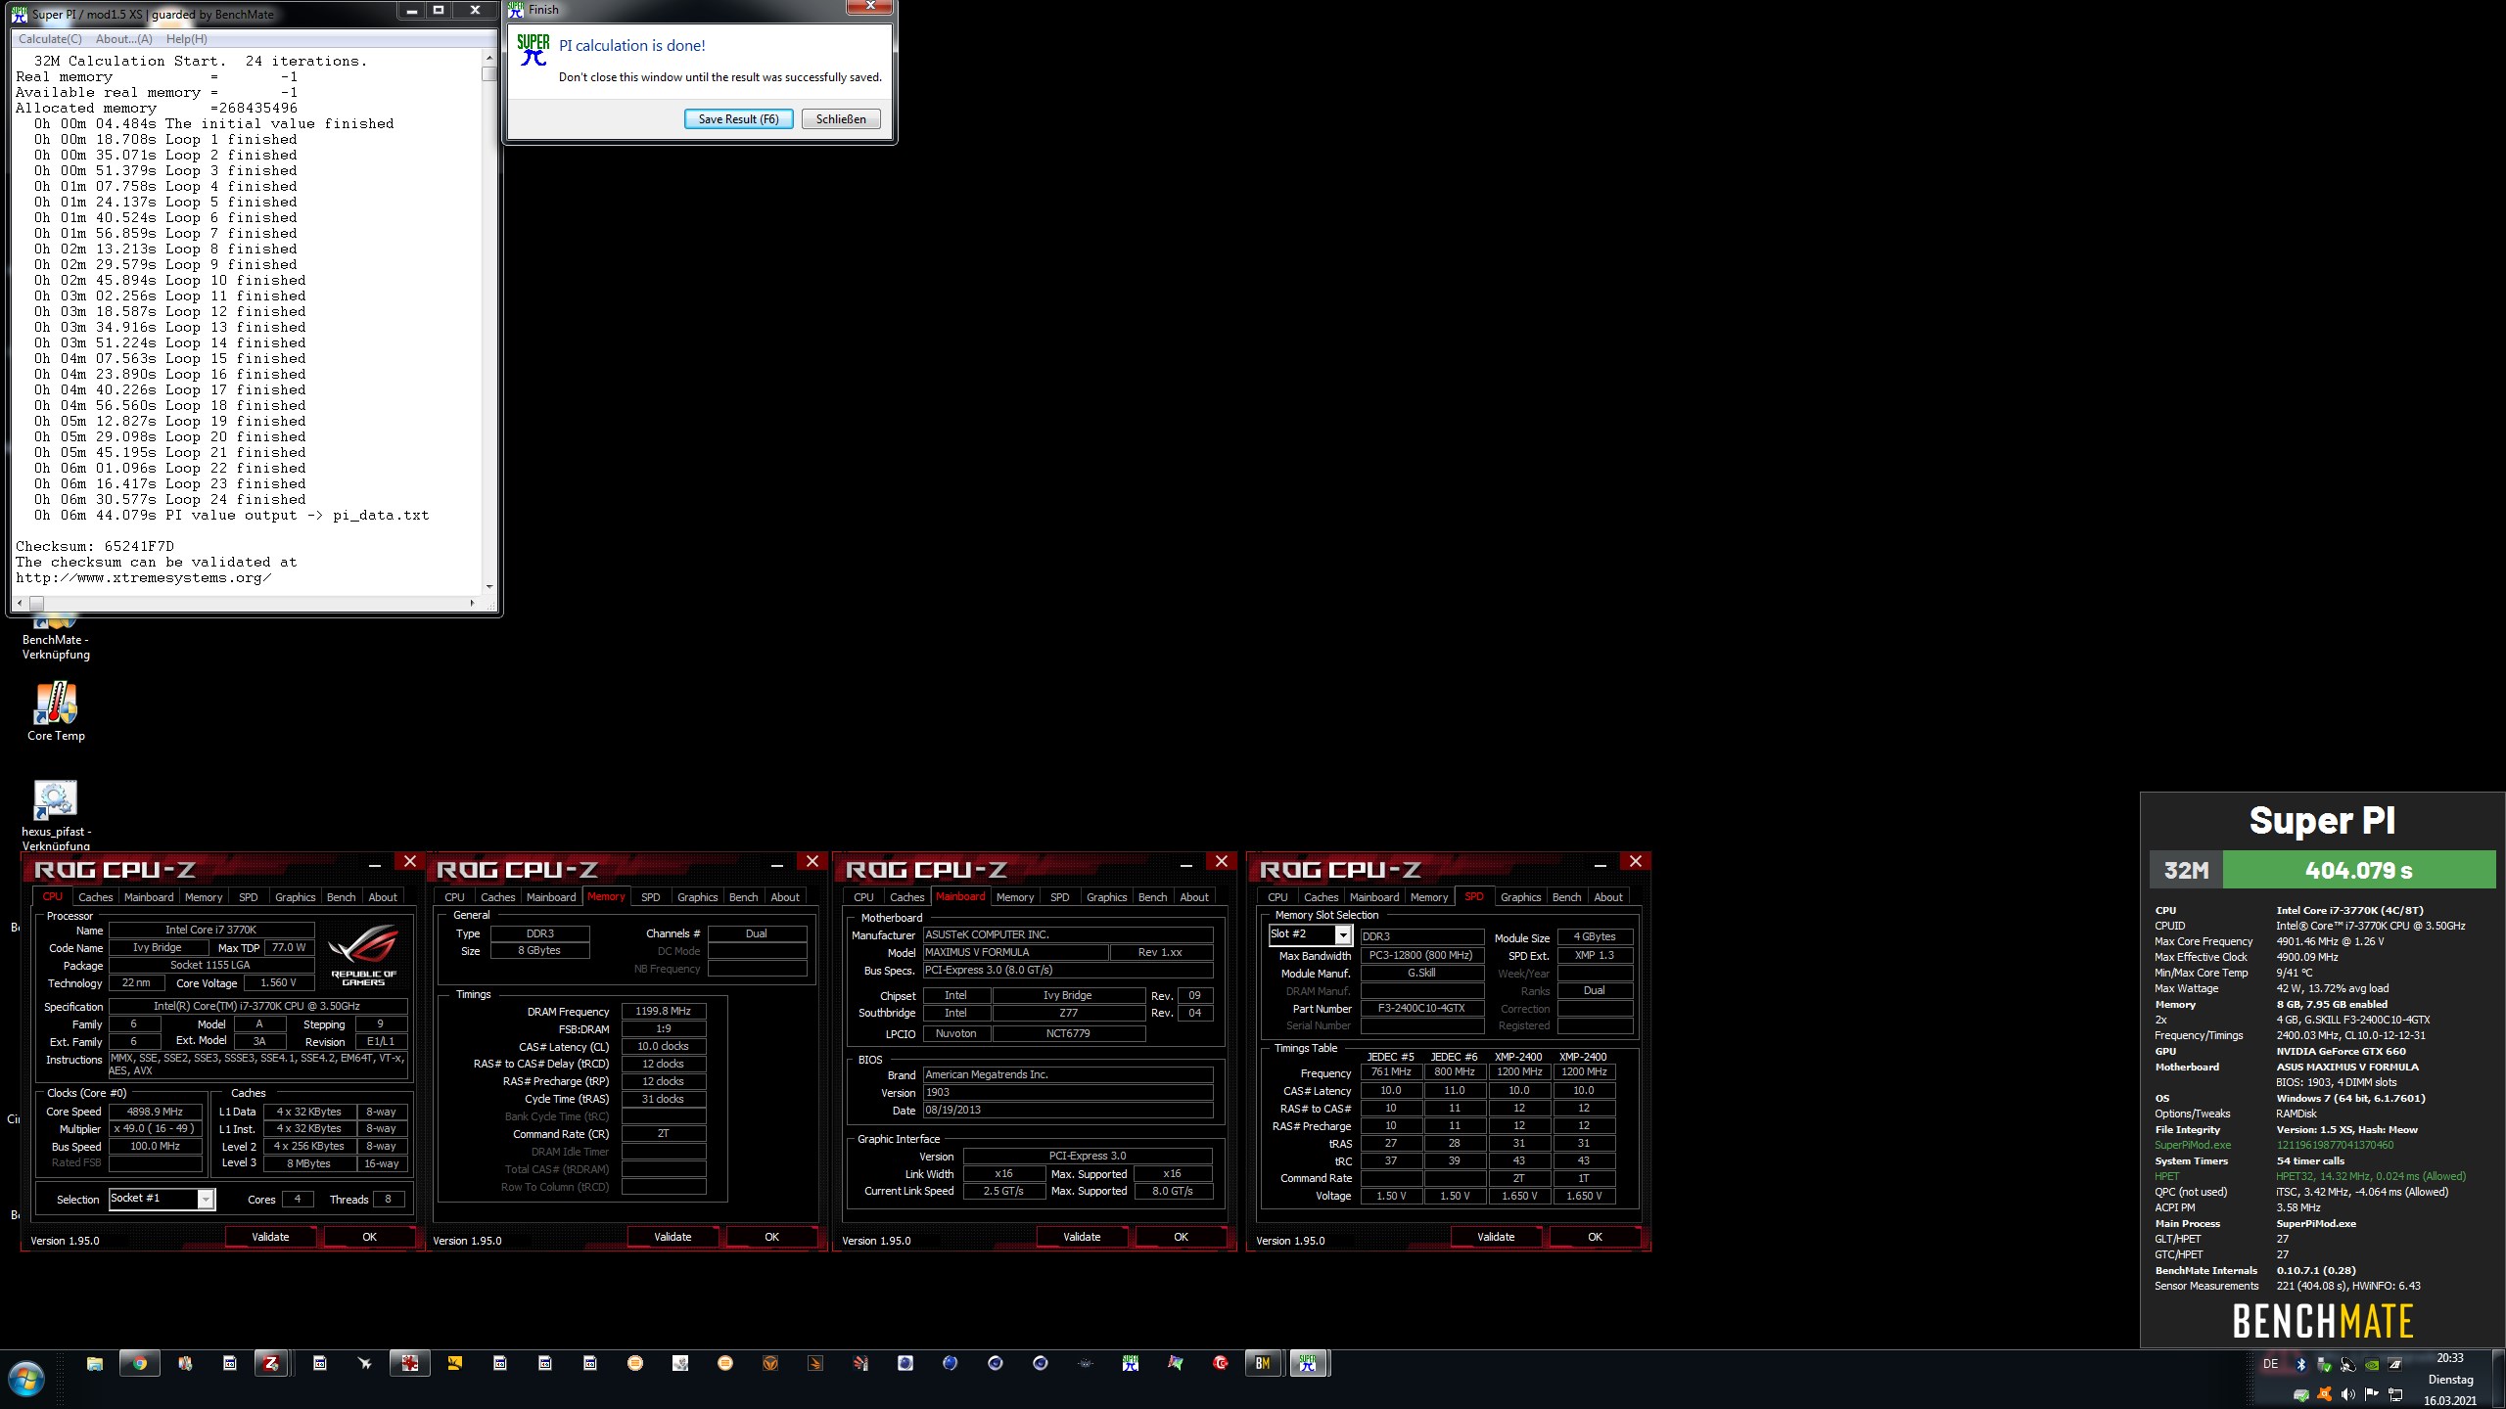Image resolution: width=2506 pixels, height=1409 pixels.
Task: Open the hexus_pifast desktop shortcut
Action: coord(56,815)
